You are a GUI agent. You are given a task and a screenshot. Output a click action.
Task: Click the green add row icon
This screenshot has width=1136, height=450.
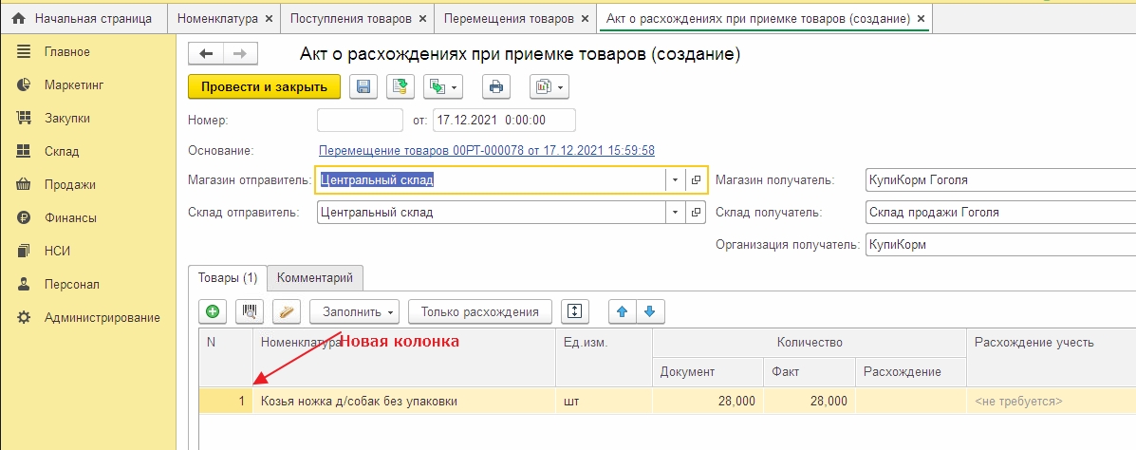[214, 311]
